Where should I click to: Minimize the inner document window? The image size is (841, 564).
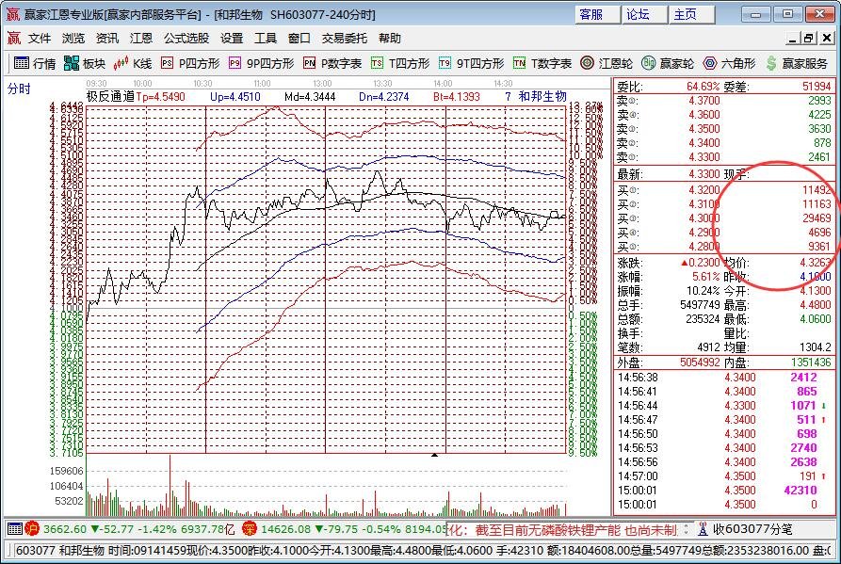coord(793,38)
